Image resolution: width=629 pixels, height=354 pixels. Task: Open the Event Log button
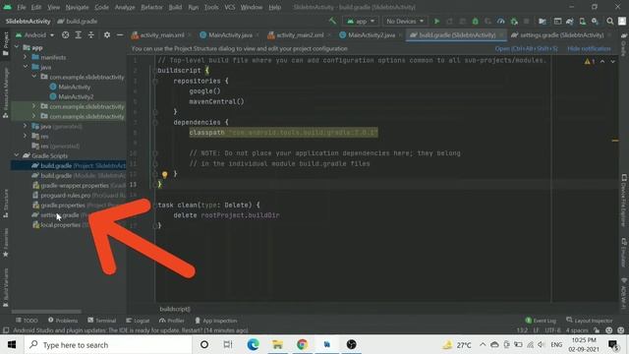(541, 321)
